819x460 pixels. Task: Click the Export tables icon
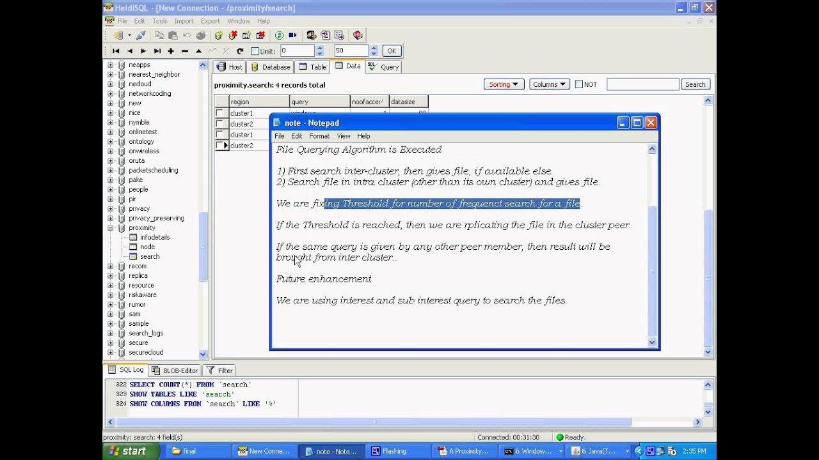point(339,35)
